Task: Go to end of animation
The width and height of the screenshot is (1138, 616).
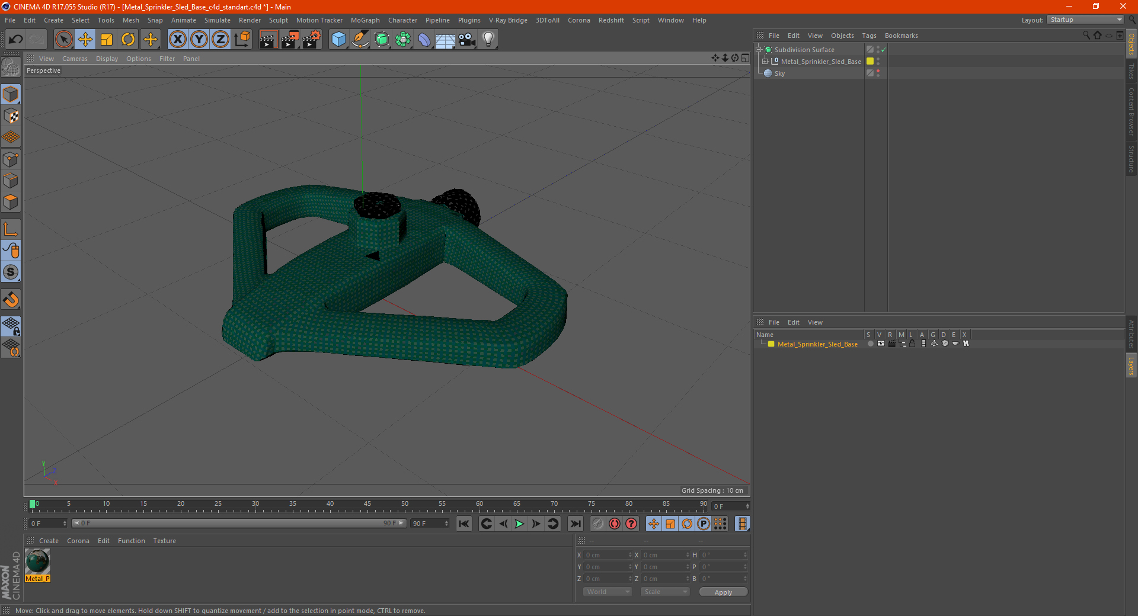Action: [575, 524]
